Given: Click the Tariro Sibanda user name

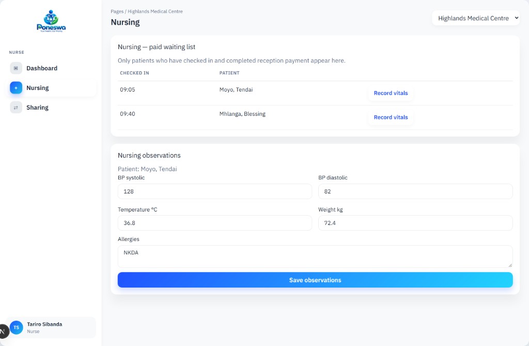Looking at the screenshot, I should (44, 324).
